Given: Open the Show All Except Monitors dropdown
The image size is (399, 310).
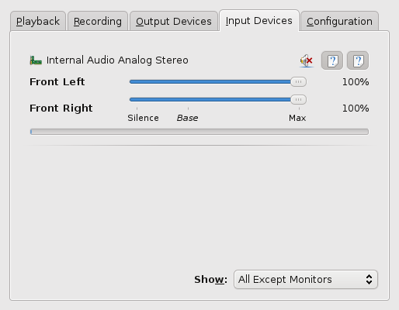Looking at the screenshot, I should pyautogui.click(x=306, y=280).
